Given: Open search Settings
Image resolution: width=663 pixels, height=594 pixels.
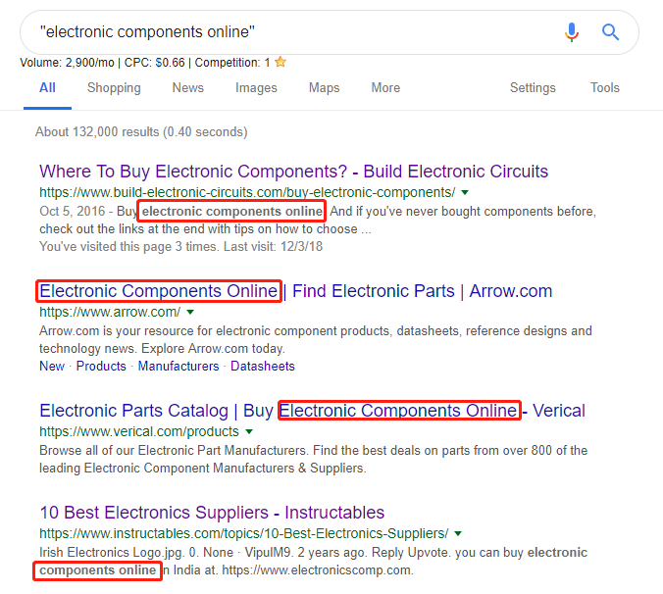Looking at the screenshot, I should (533, 88).
